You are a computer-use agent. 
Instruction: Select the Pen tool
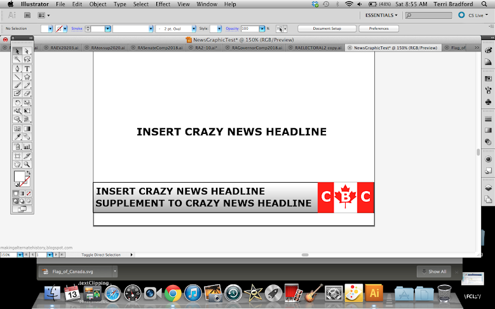pos(17,69)
